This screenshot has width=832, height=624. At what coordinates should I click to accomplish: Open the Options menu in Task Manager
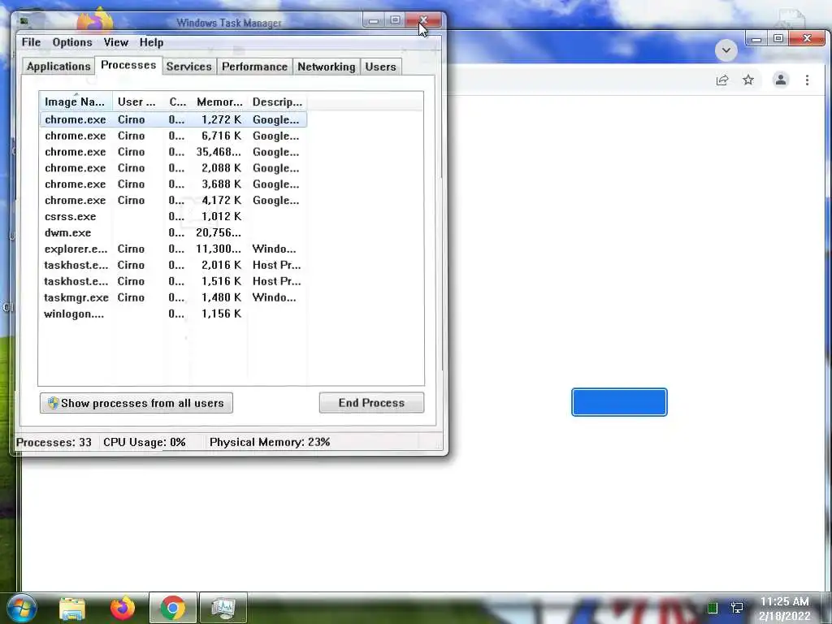click(72, 42)
